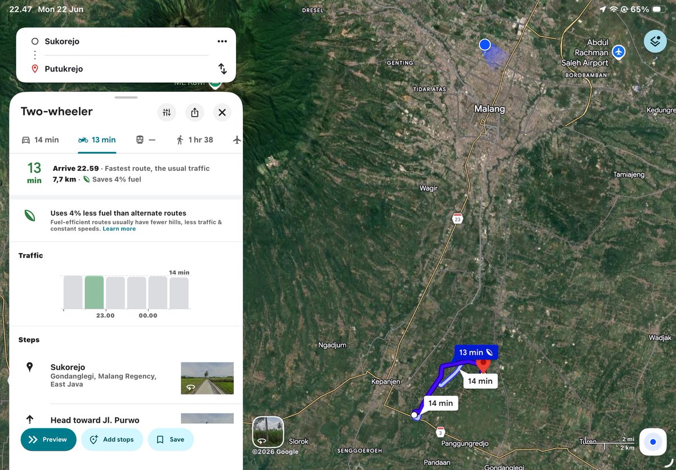676x470 pixels.
Task: Tap the Head toward Jl. Purwo step
Action: pyautogui.click(x=95, y=420)
